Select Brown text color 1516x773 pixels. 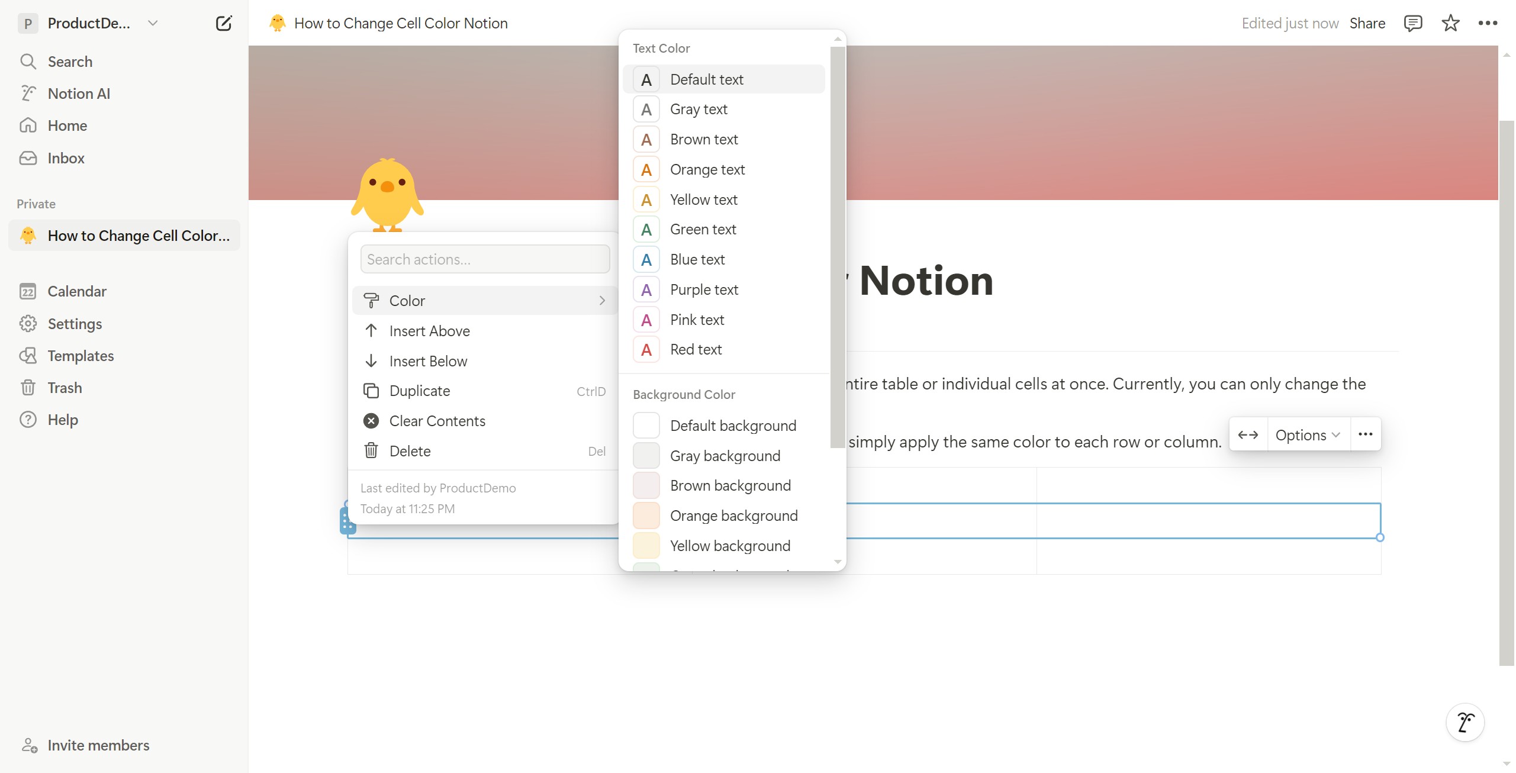[723, 140]
